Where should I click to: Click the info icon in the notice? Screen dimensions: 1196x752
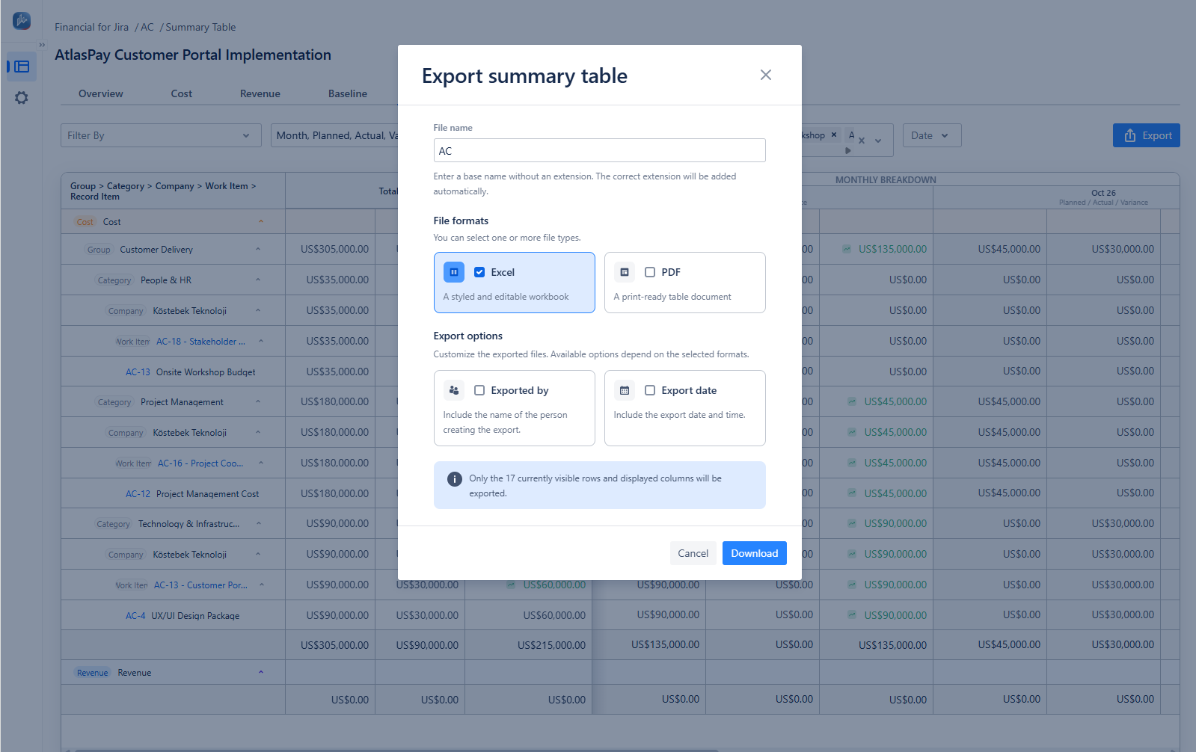[455, 479]
